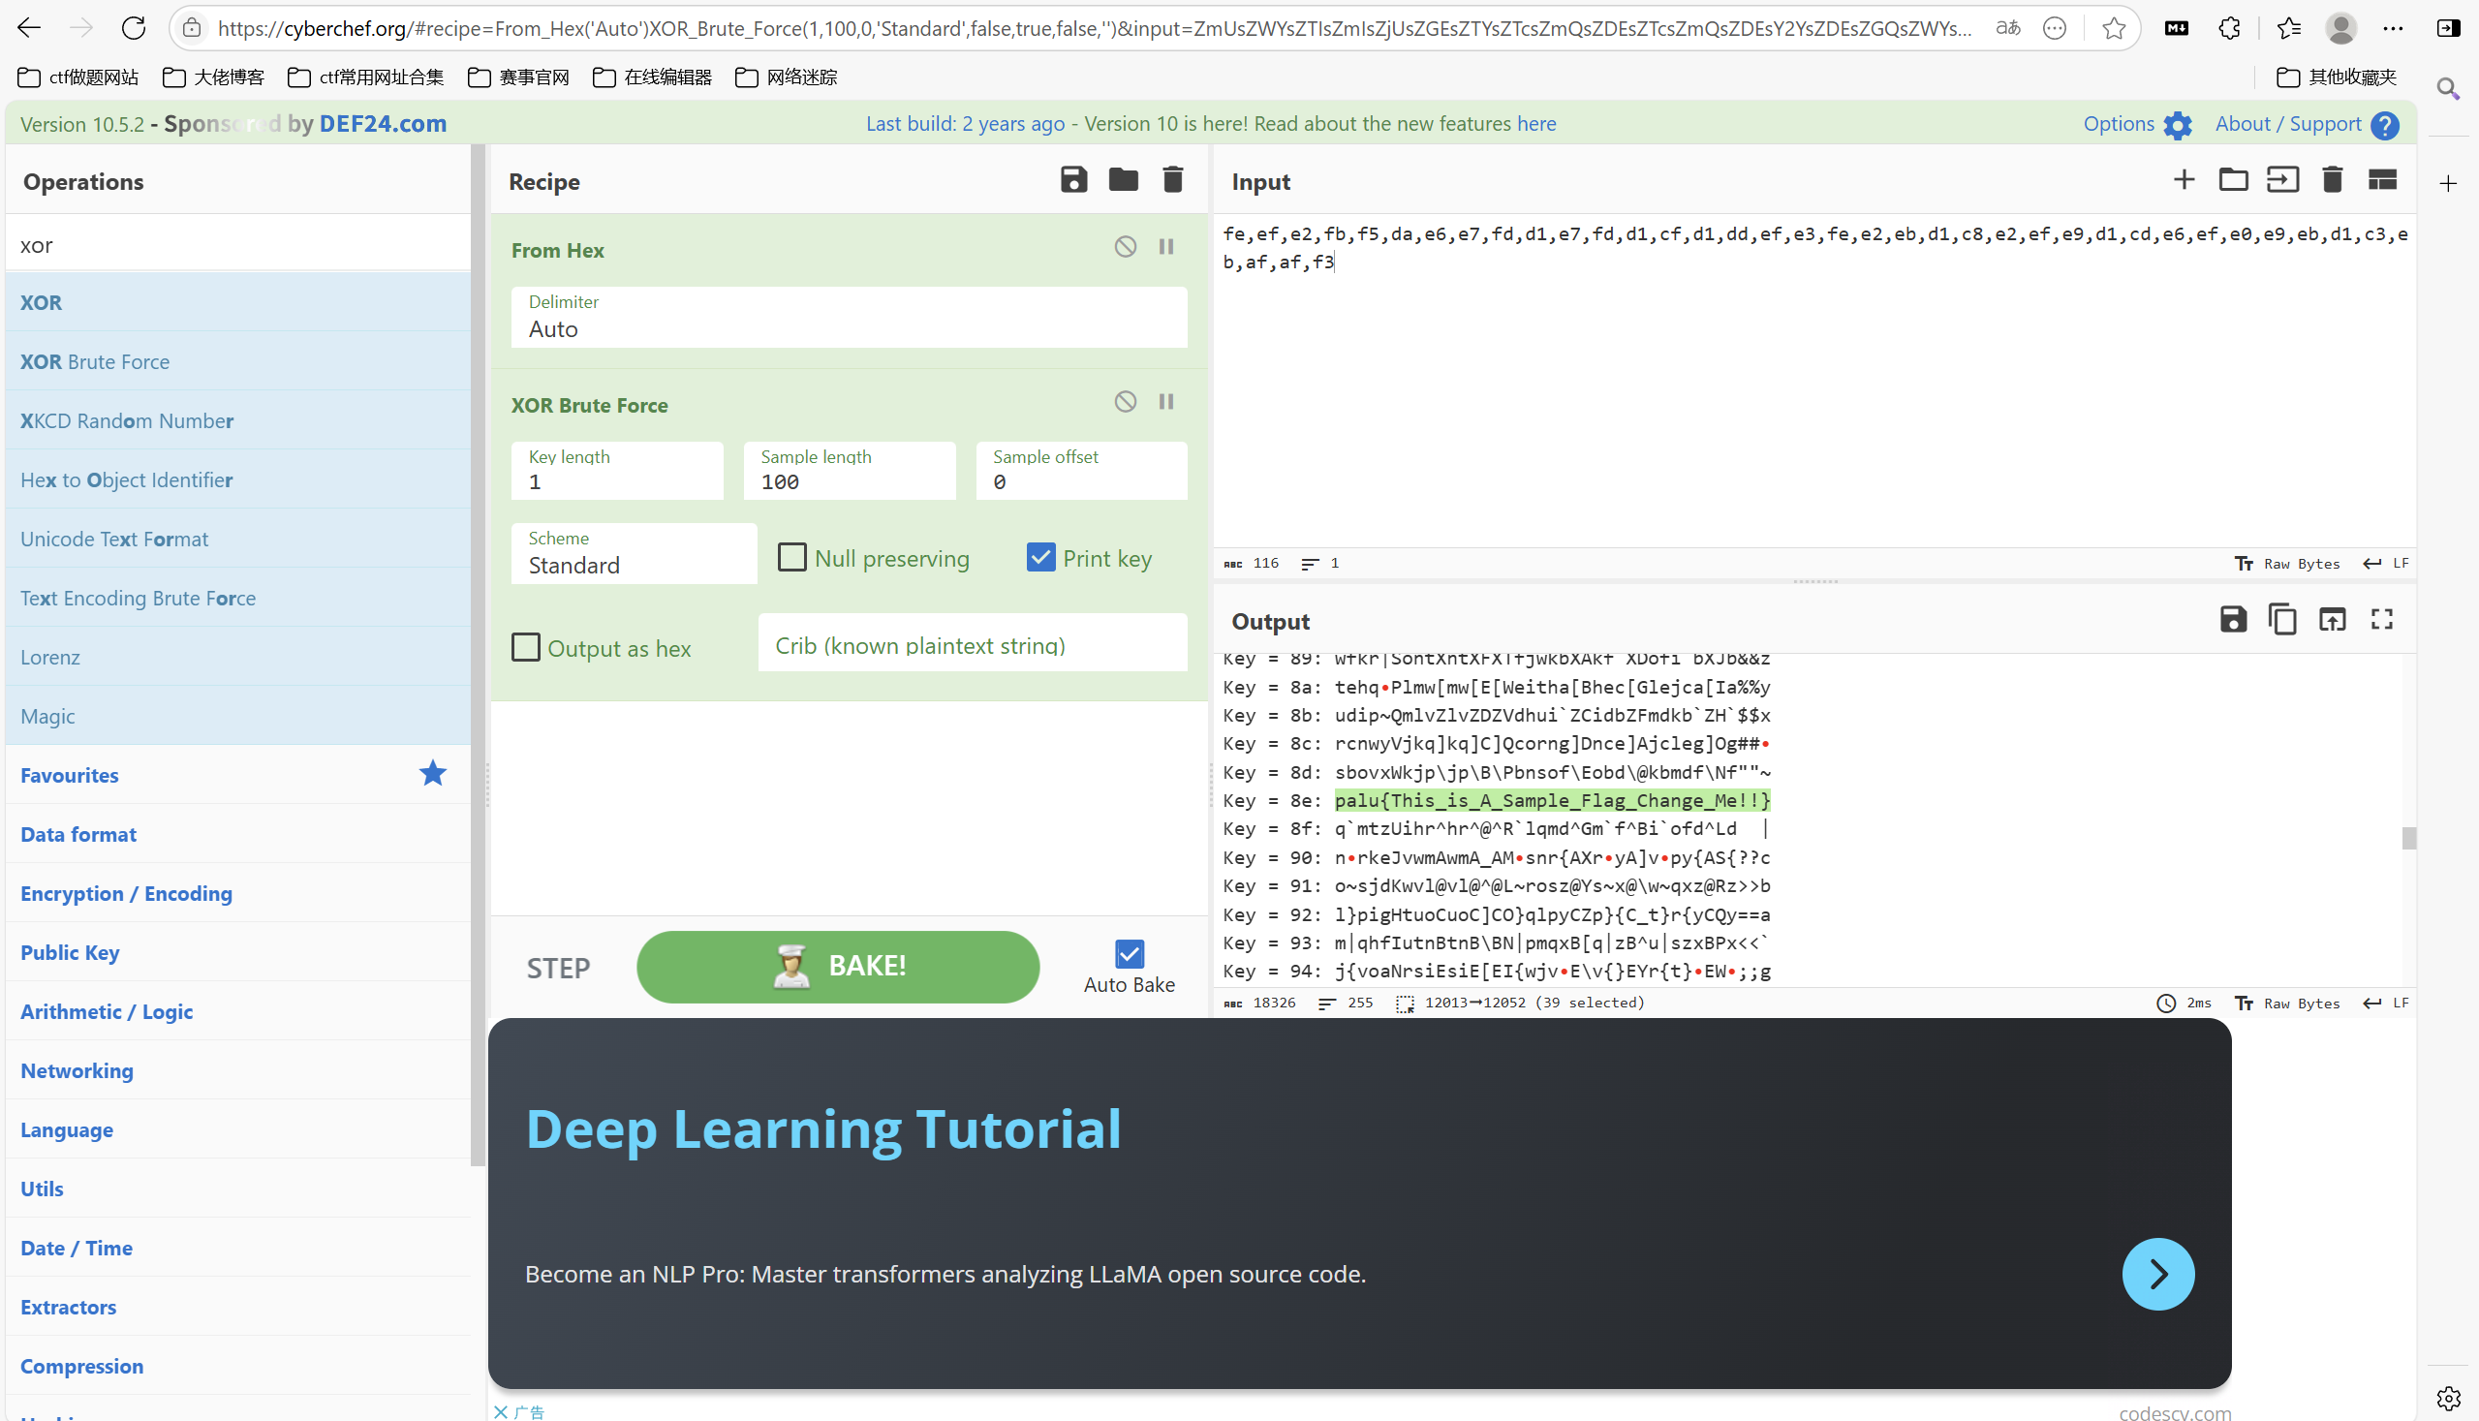Open browser settings and more menu
2479x1421 pixels.
click(x=2393, y=28)
